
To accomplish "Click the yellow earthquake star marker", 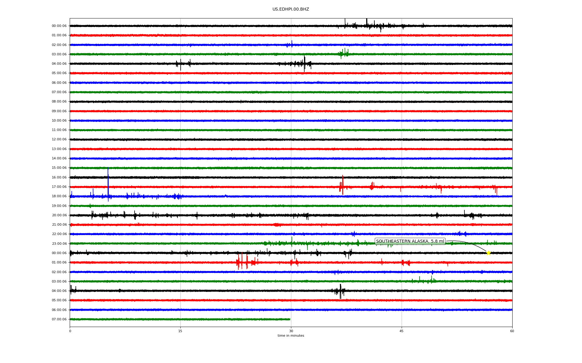I will [488, 253].
